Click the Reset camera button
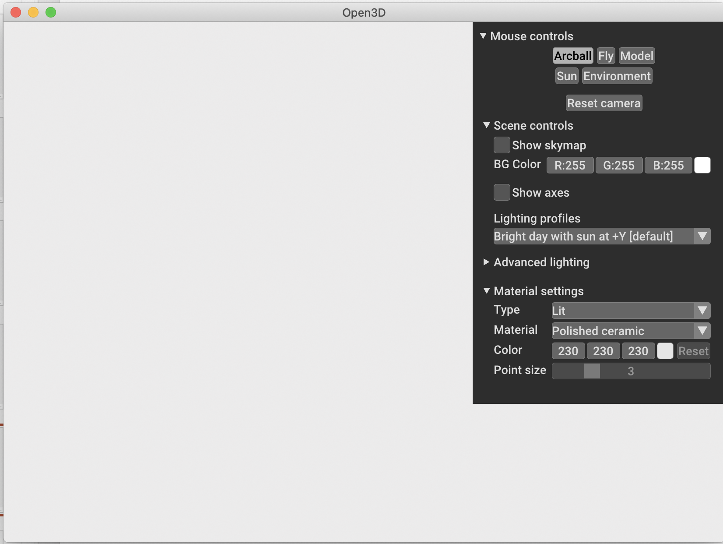Viewport: 723px width, 544px height. tap(604, 103)
